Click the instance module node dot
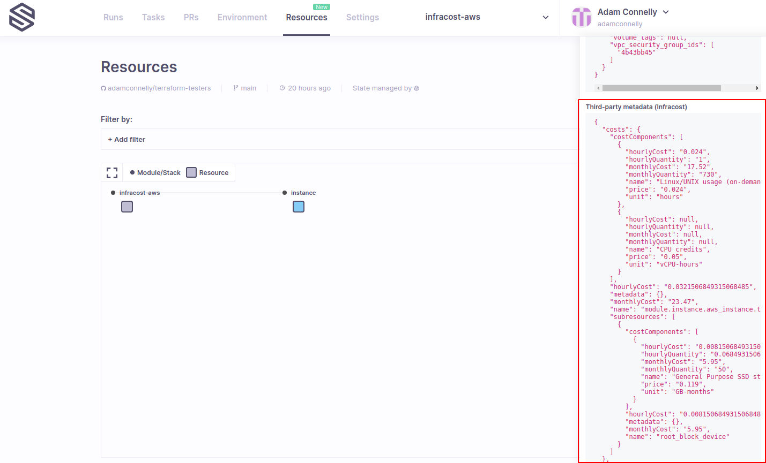 (x=285, y=193)
